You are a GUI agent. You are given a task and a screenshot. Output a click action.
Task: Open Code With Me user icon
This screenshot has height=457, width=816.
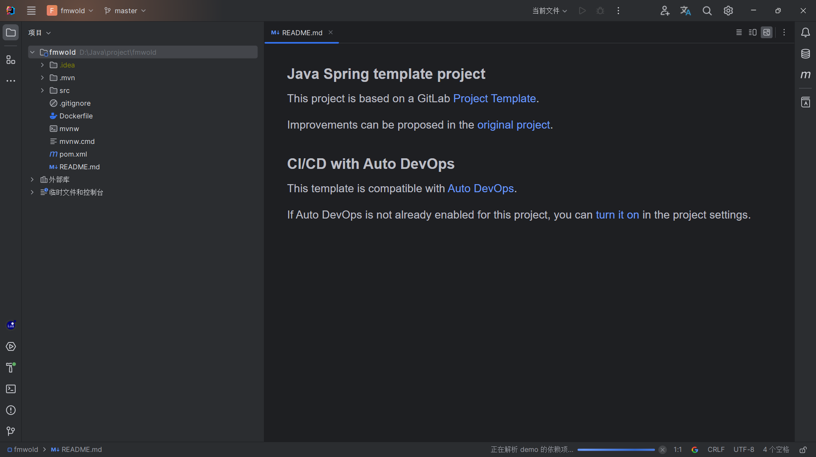pyautogui.click(x=665, y=11)
